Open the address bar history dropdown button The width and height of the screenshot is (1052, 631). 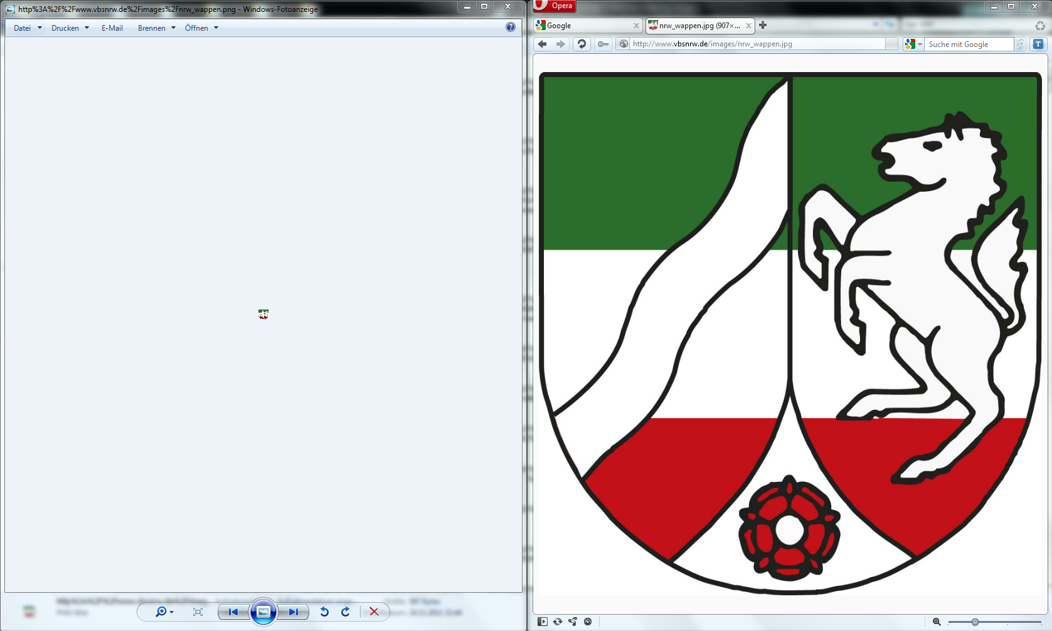coord(891,44)
